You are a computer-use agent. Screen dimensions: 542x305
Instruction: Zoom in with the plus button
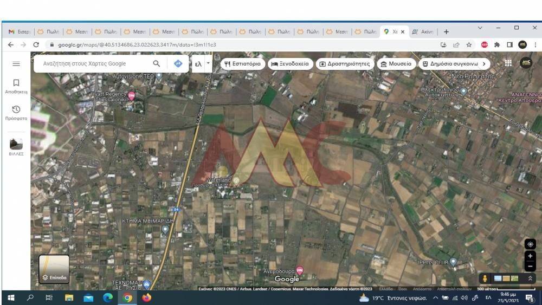pyautogui.click(x=530, y=256)
